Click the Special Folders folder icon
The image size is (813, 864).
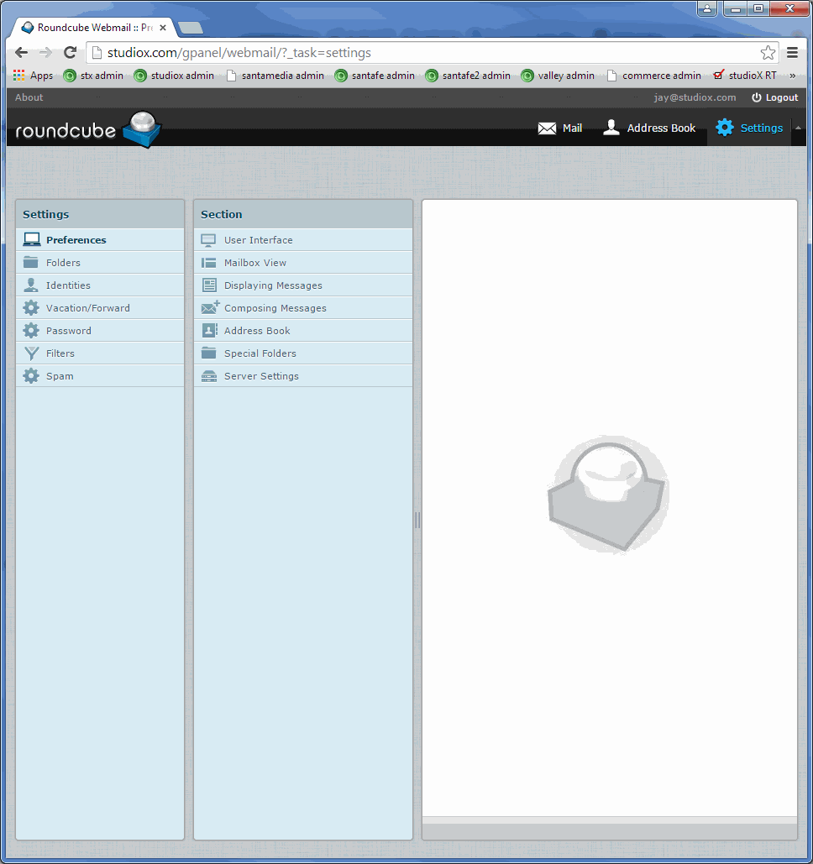pyautogui.click(x=209, y=353)
